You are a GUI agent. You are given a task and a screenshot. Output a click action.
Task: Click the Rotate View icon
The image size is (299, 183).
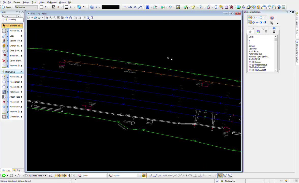66,18
